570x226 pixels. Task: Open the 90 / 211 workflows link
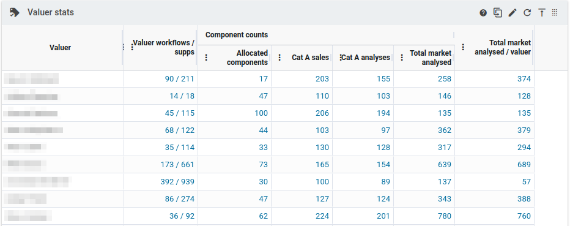[x=179, y=79]
